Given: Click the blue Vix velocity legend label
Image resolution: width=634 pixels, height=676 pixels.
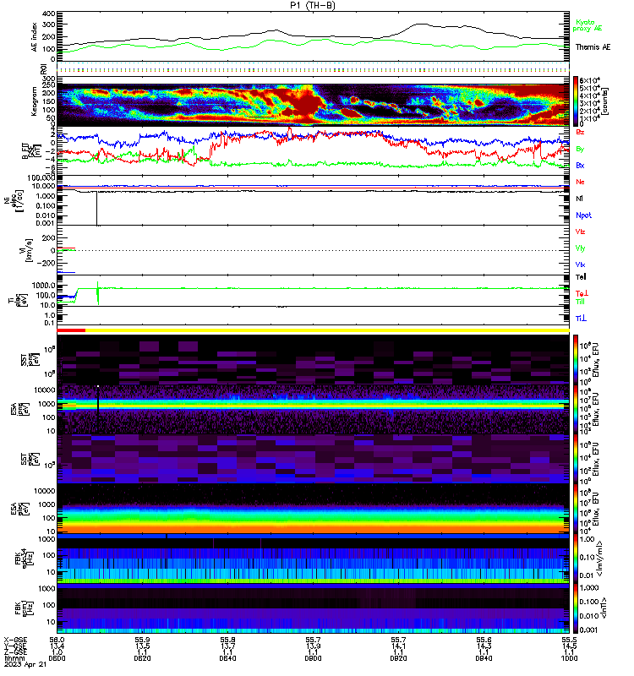Looking at the screenshot, I should 580,264.
